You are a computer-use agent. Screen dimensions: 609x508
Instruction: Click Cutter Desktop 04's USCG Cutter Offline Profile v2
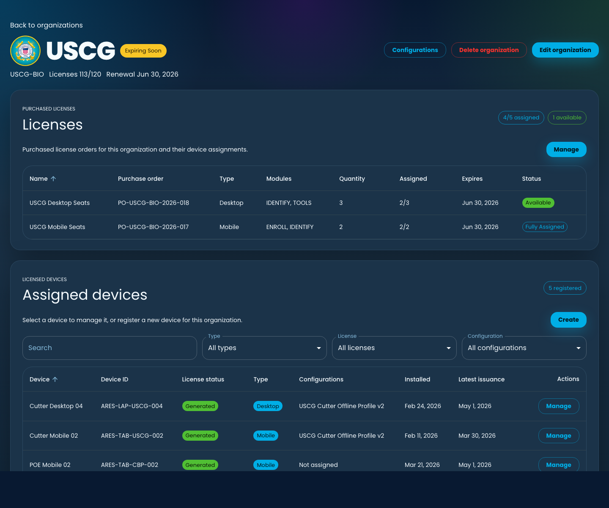(x=341, y=406)
